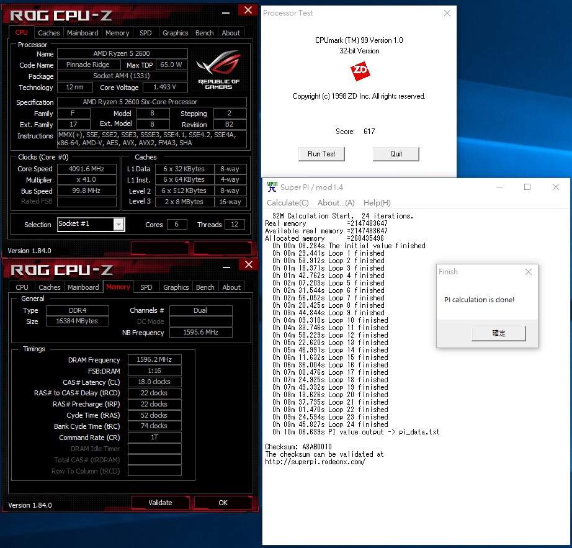This screenshot has width=572, height=548.
Task: Click the FSB:DRAM ratio value 1:16
Action: 154,371
